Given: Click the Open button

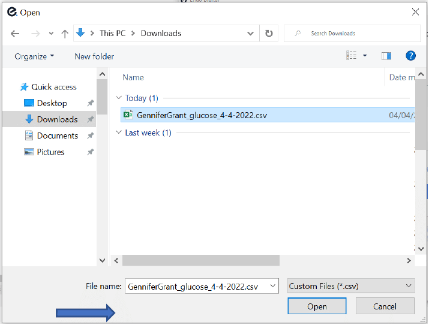Looking at the screenshot, I should coord(317,306).
